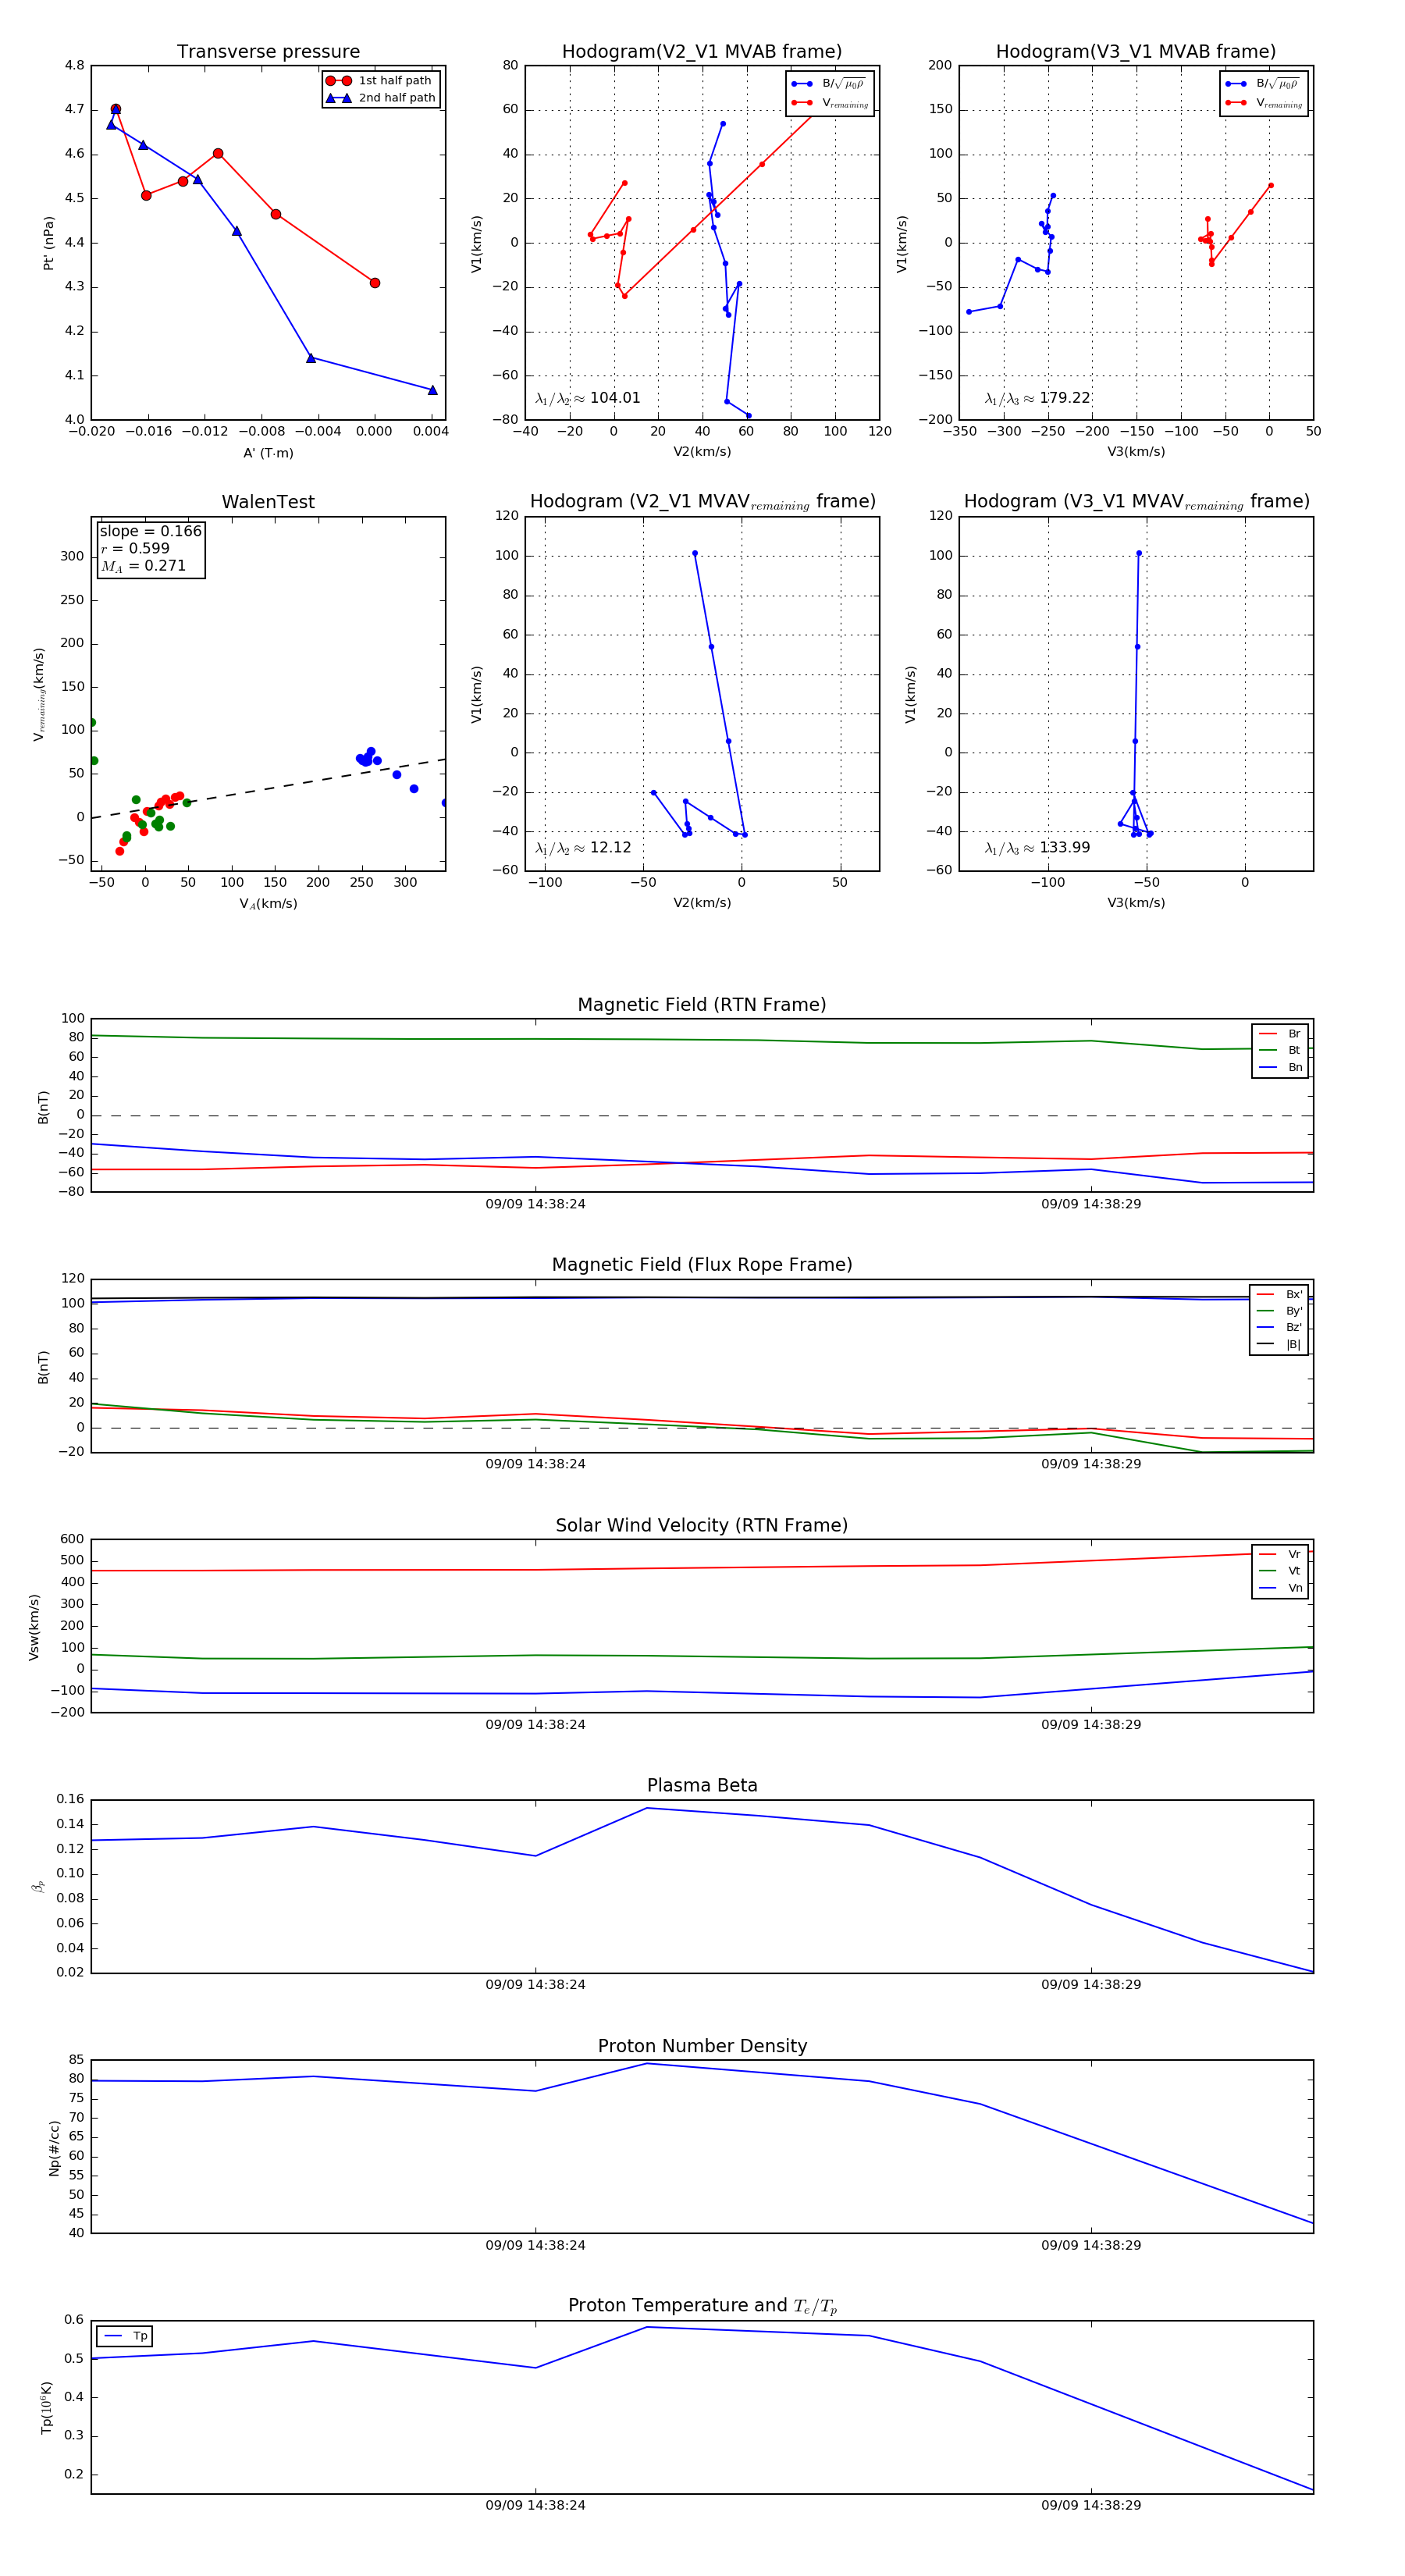Click the "Magnetic Field (Flux Rope Frame)" title
This screenshot has height=2576, width=1405.
(x=702, y=1265)
